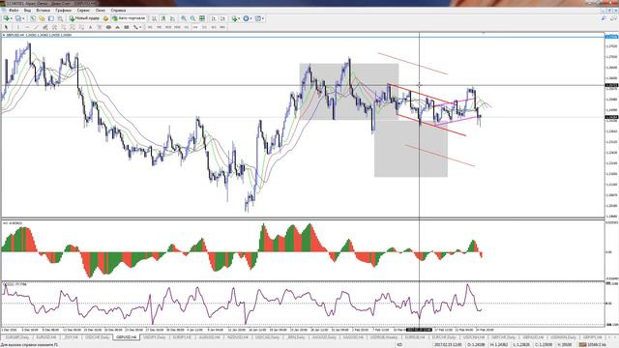The image size is (619, 348).
Task: Select the Text Label (T) tool
Action: [100, 27]
